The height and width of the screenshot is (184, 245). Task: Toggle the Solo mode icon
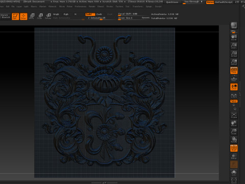coord(234,173)
